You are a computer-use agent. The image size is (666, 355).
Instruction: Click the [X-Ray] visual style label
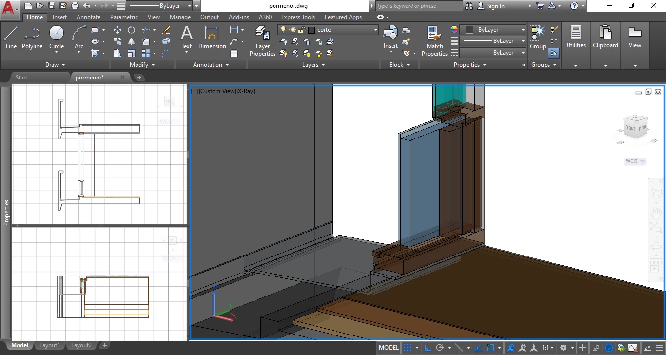tap(245, 91)
